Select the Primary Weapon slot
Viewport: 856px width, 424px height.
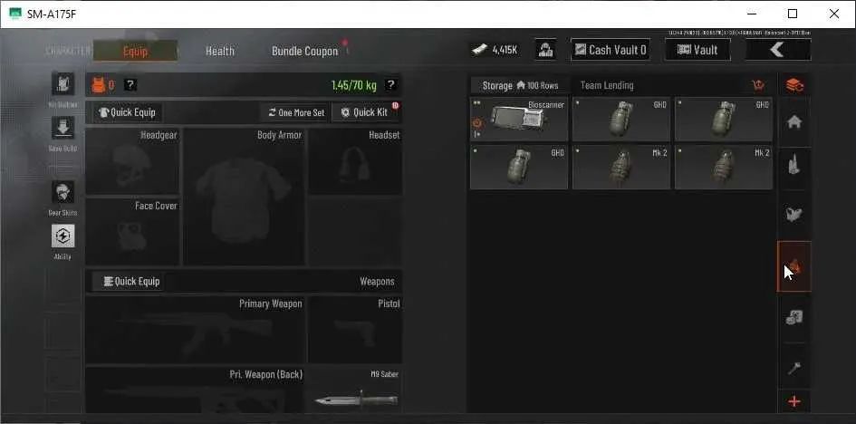pos(195,330)
